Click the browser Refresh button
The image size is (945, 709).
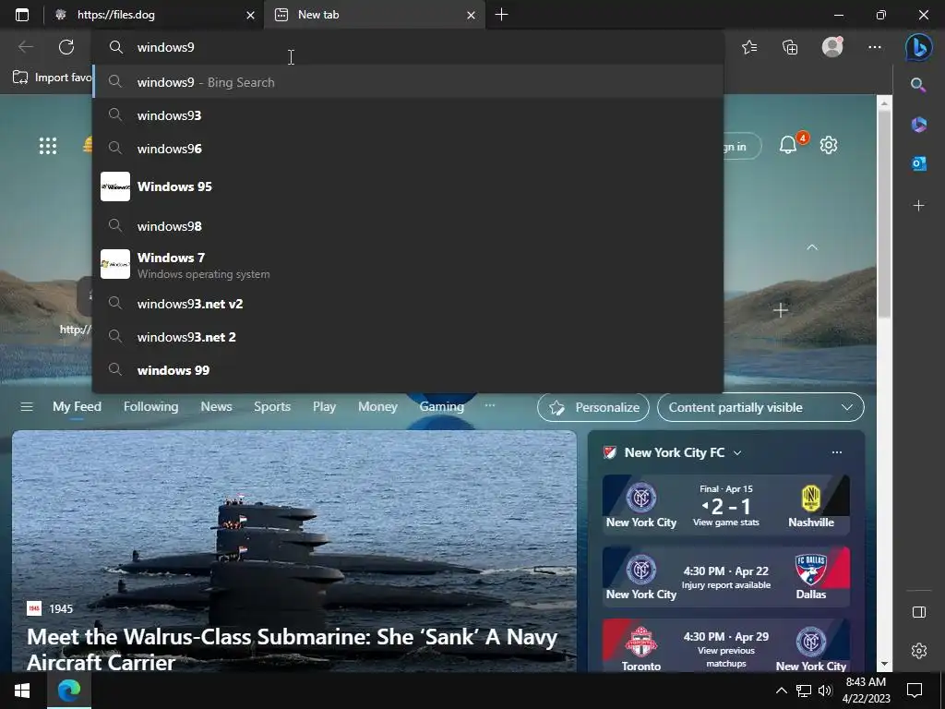(x=66, y=47)
